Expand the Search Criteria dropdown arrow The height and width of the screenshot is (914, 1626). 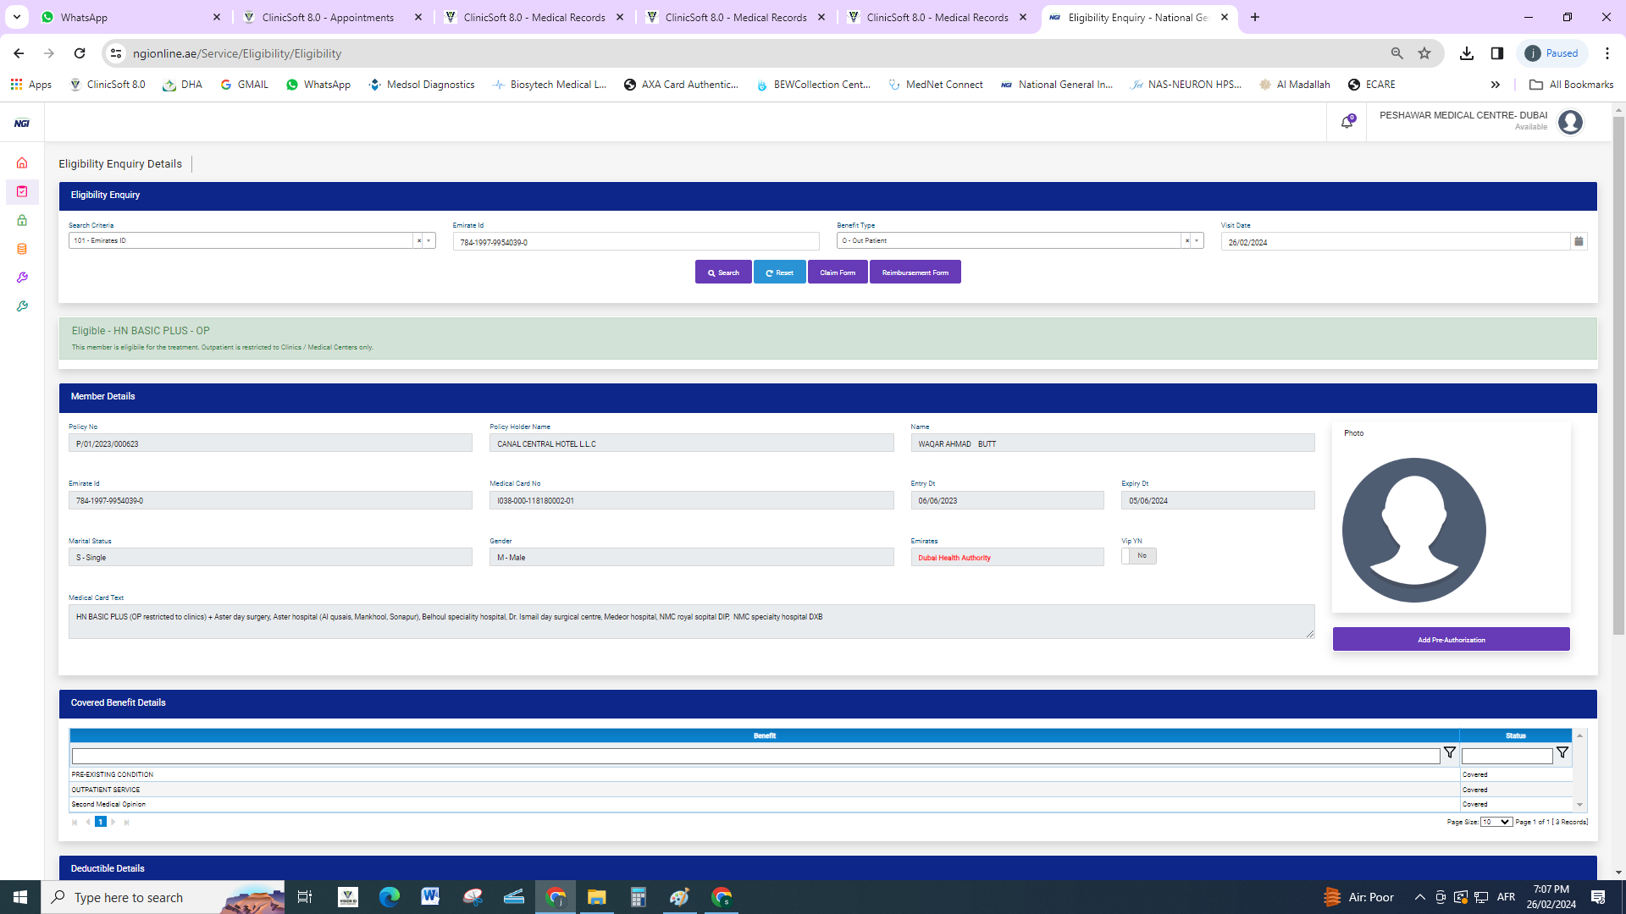429,241
